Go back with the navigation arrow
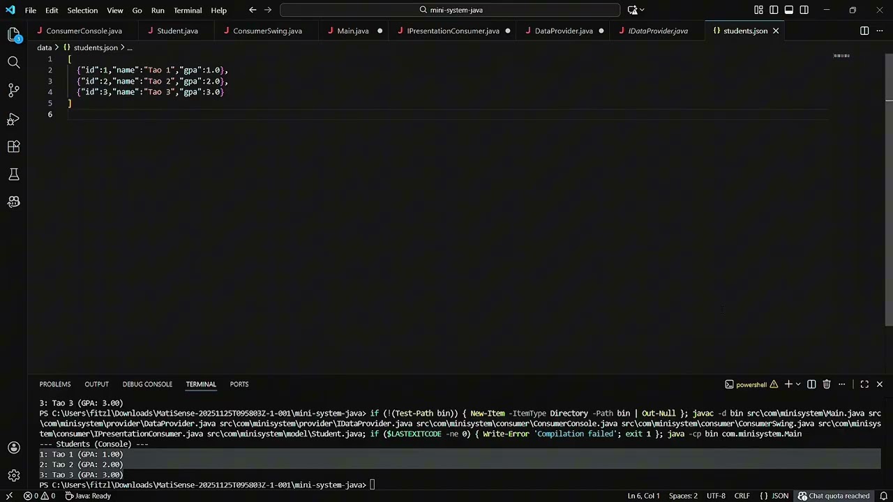 [x=253, y=10]
